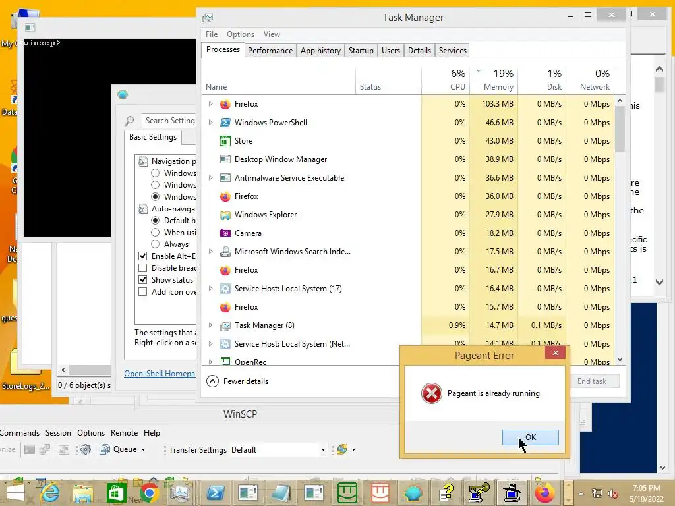675x506 pixels.
Task: Open the WinSCP Queue dropdown arrow
Action: pyautogui.click(x=143, y=449)
